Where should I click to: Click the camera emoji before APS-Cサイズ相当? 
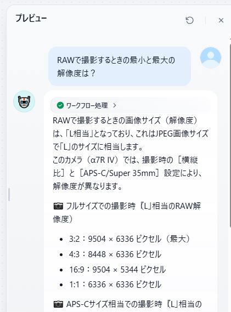tap(58, 304)
